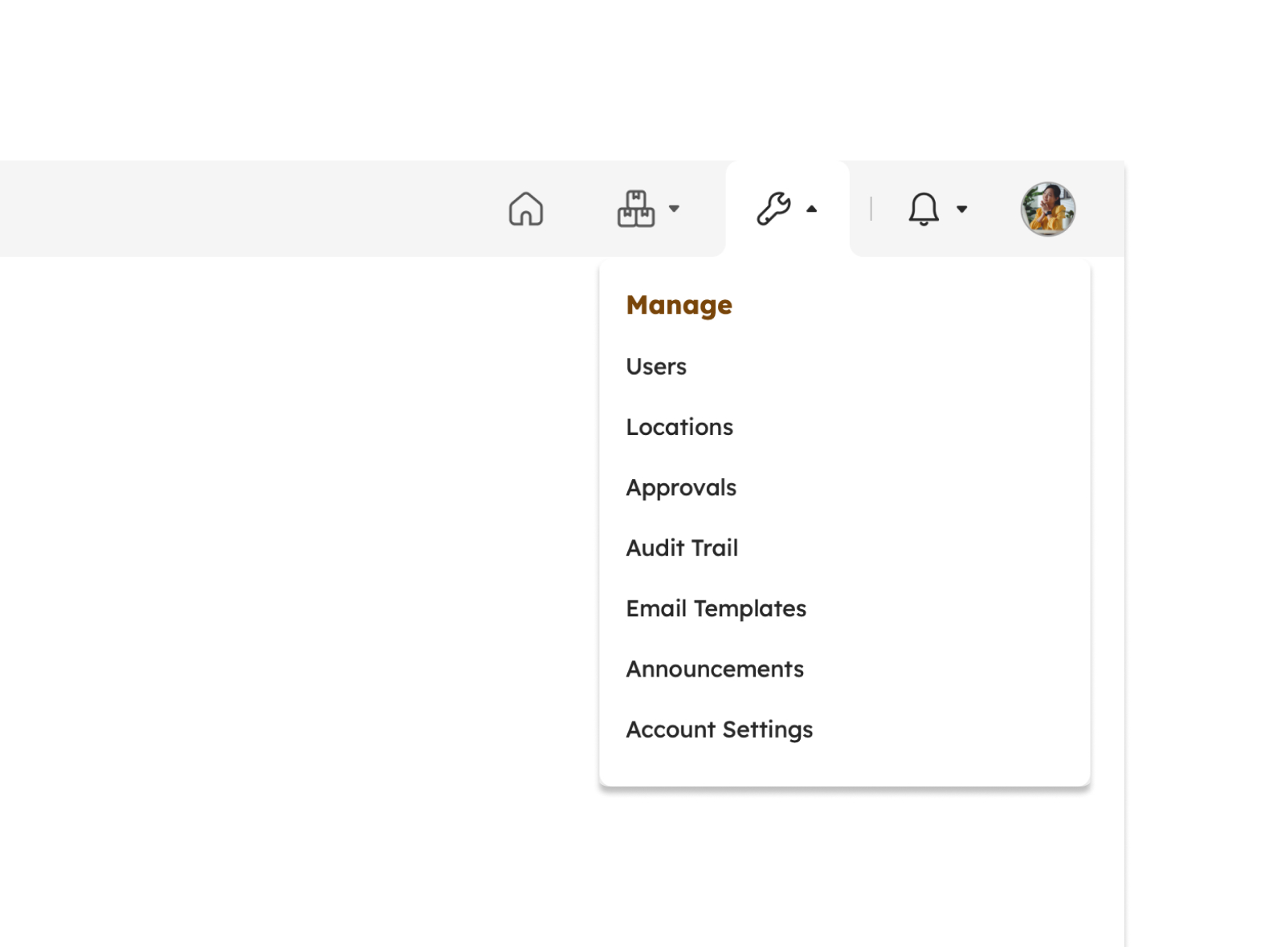Viewport: 1285px width, 947px height.
Task: Select Users in Manage menu
Action: [x=656, y=367]
